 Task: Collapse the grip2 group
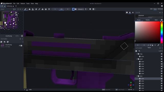click(137, 59)
